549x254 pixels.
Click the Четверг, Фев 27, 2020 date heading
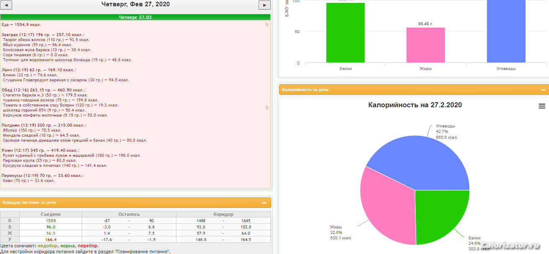click(x=135, y=5)
